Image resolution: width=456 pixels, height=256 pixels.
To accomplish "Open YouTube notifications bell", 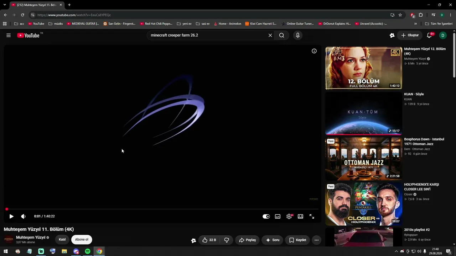I will tap(429, 35).
